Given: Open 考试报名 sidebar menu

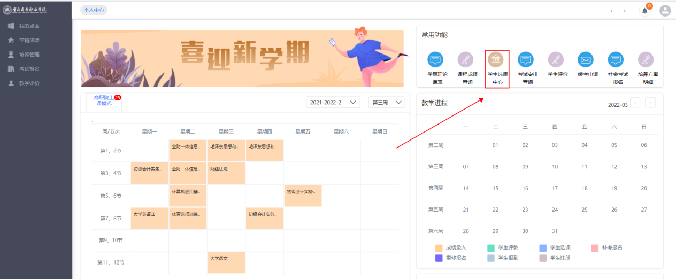Looking at the screenshot, I should click(29, 69).
